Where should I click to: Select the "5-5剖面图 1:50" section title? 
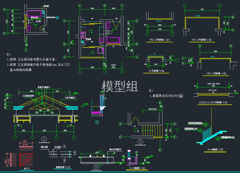pos(137,168)
